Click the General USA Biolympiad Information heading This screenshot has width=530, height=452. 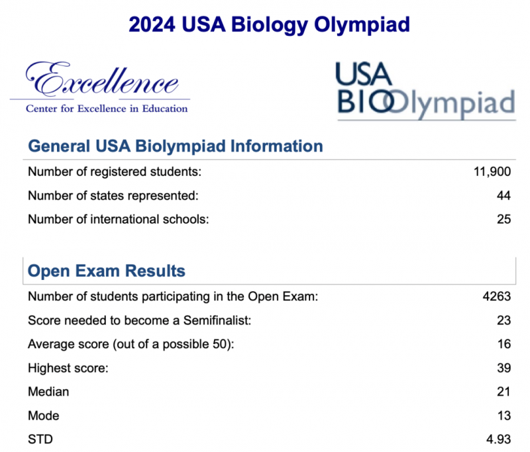[176, 146]
